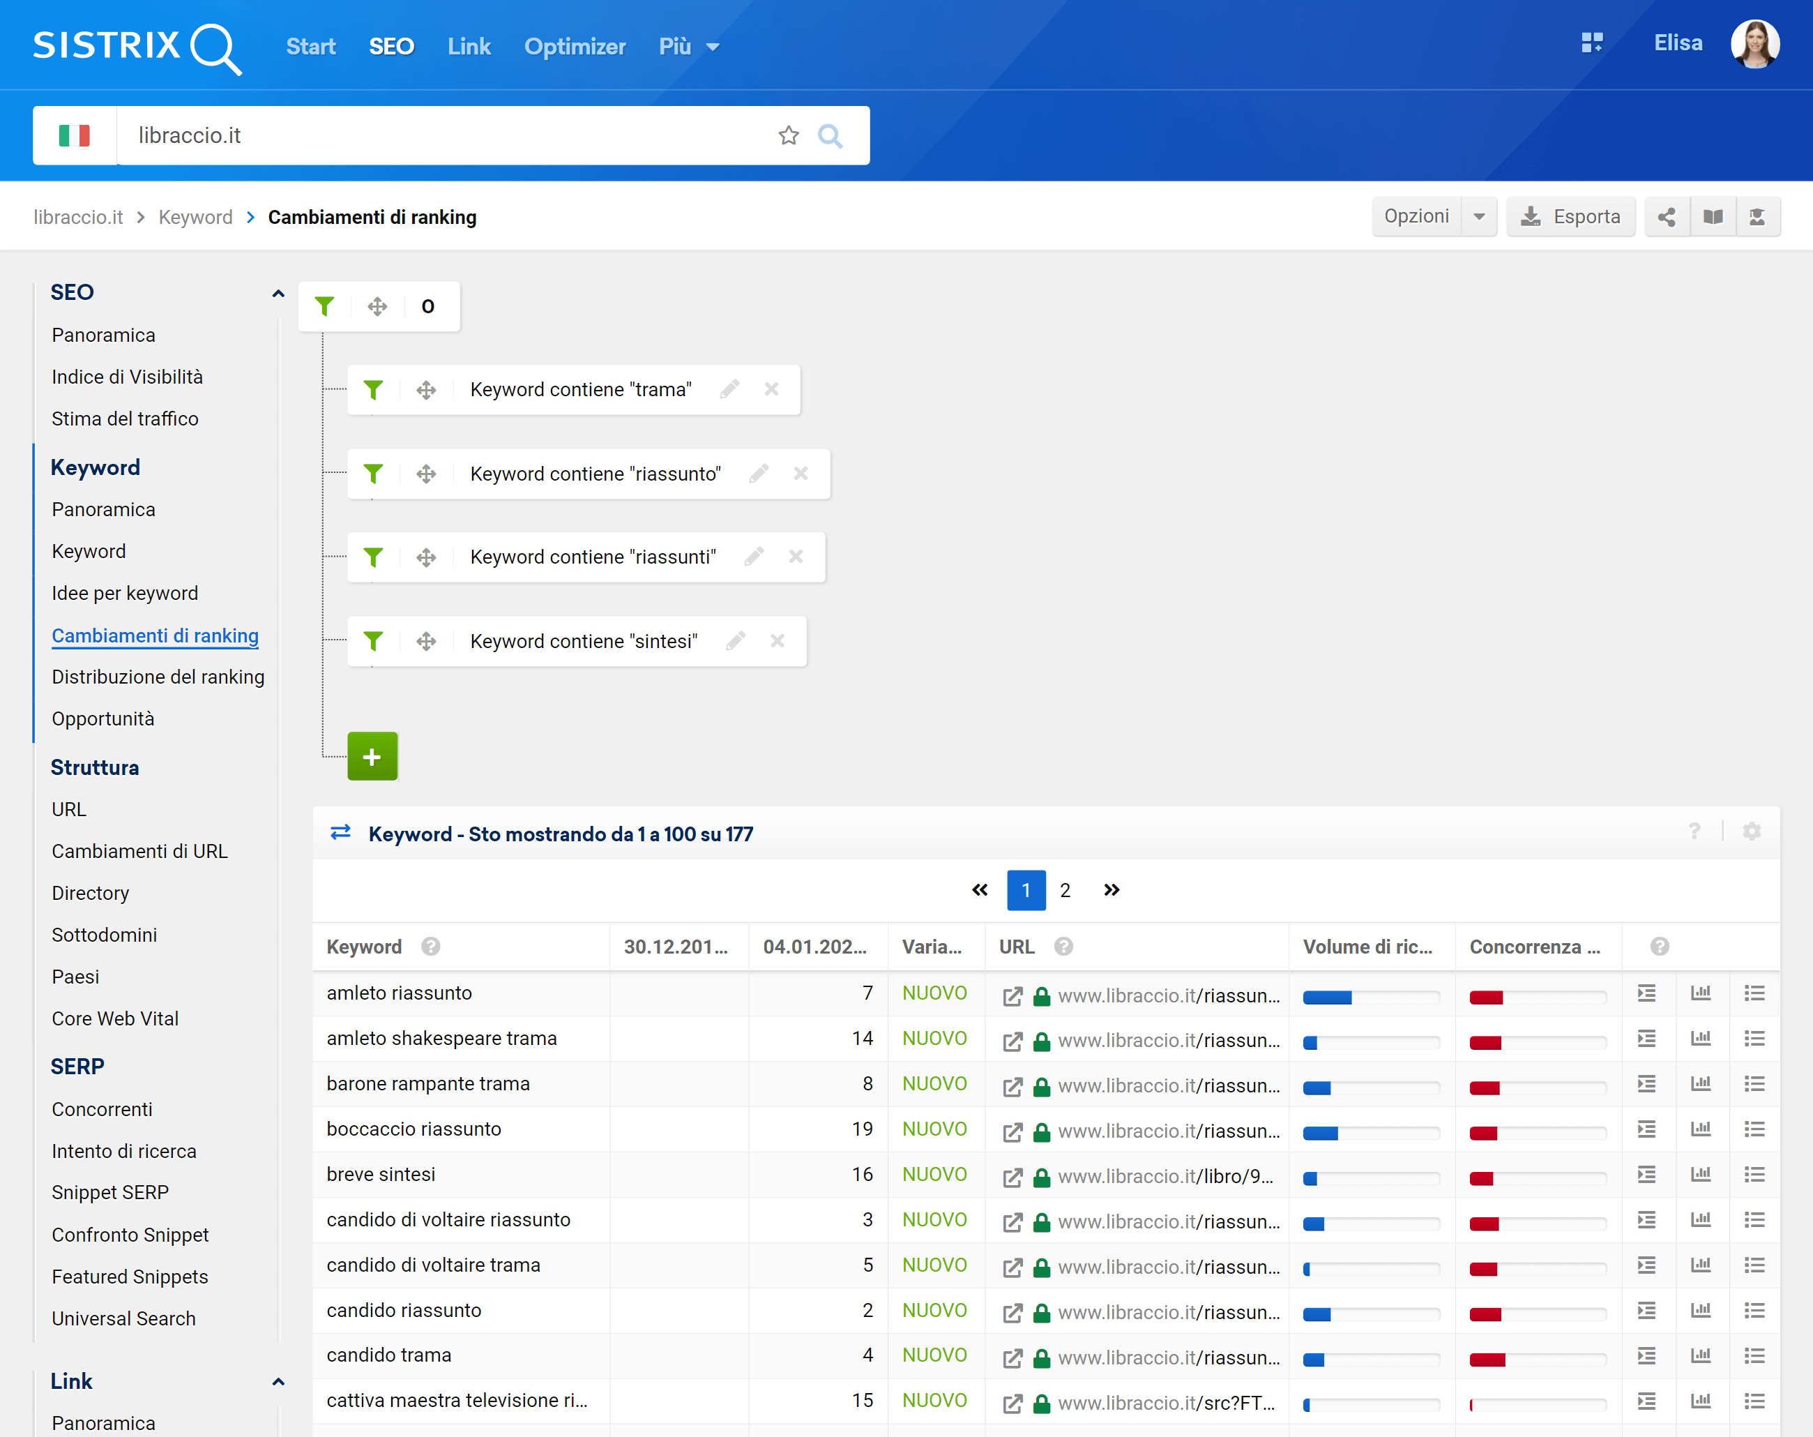Toggle the "O" group operator
This screenshot has width=1813, height=1437.
tap(428, 306)
